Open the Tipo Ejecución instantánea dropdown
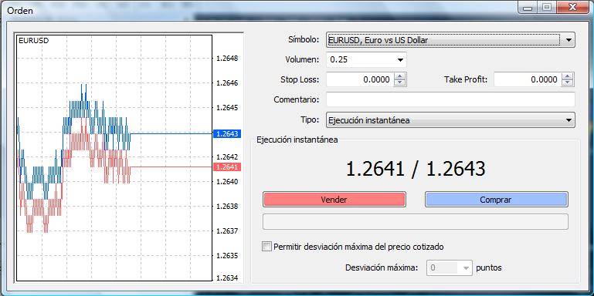Image resolution: width=594 pixels, height=296 pixels. (x=450, y=120)
